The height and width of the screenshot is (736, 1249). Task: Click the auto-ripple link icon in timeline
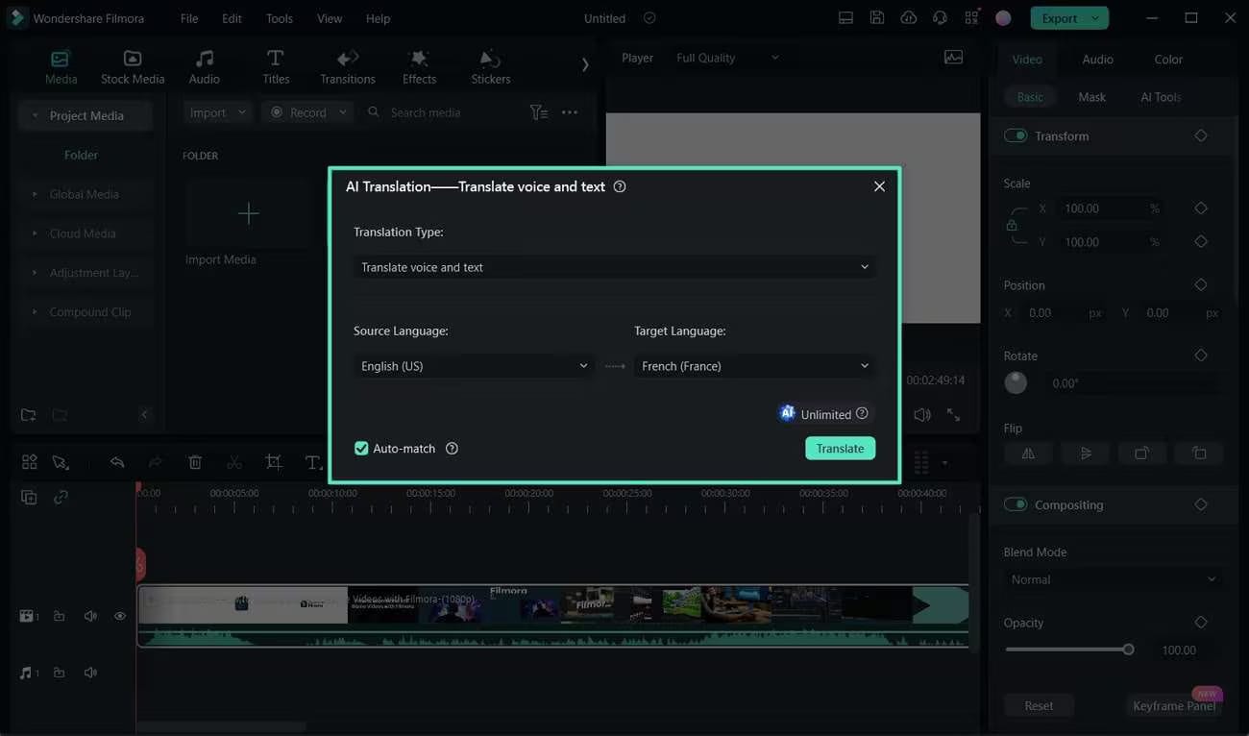pyautogui.click(x=61, y=497)
